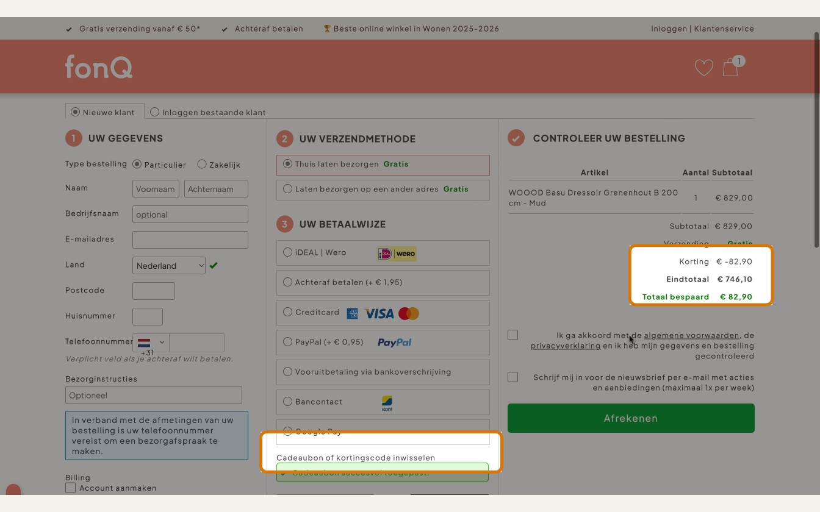Image resolution: width=820 pixels, height=512 pixels.
Task: Choose Particulier order type
Action: click(x=137, y=165)
